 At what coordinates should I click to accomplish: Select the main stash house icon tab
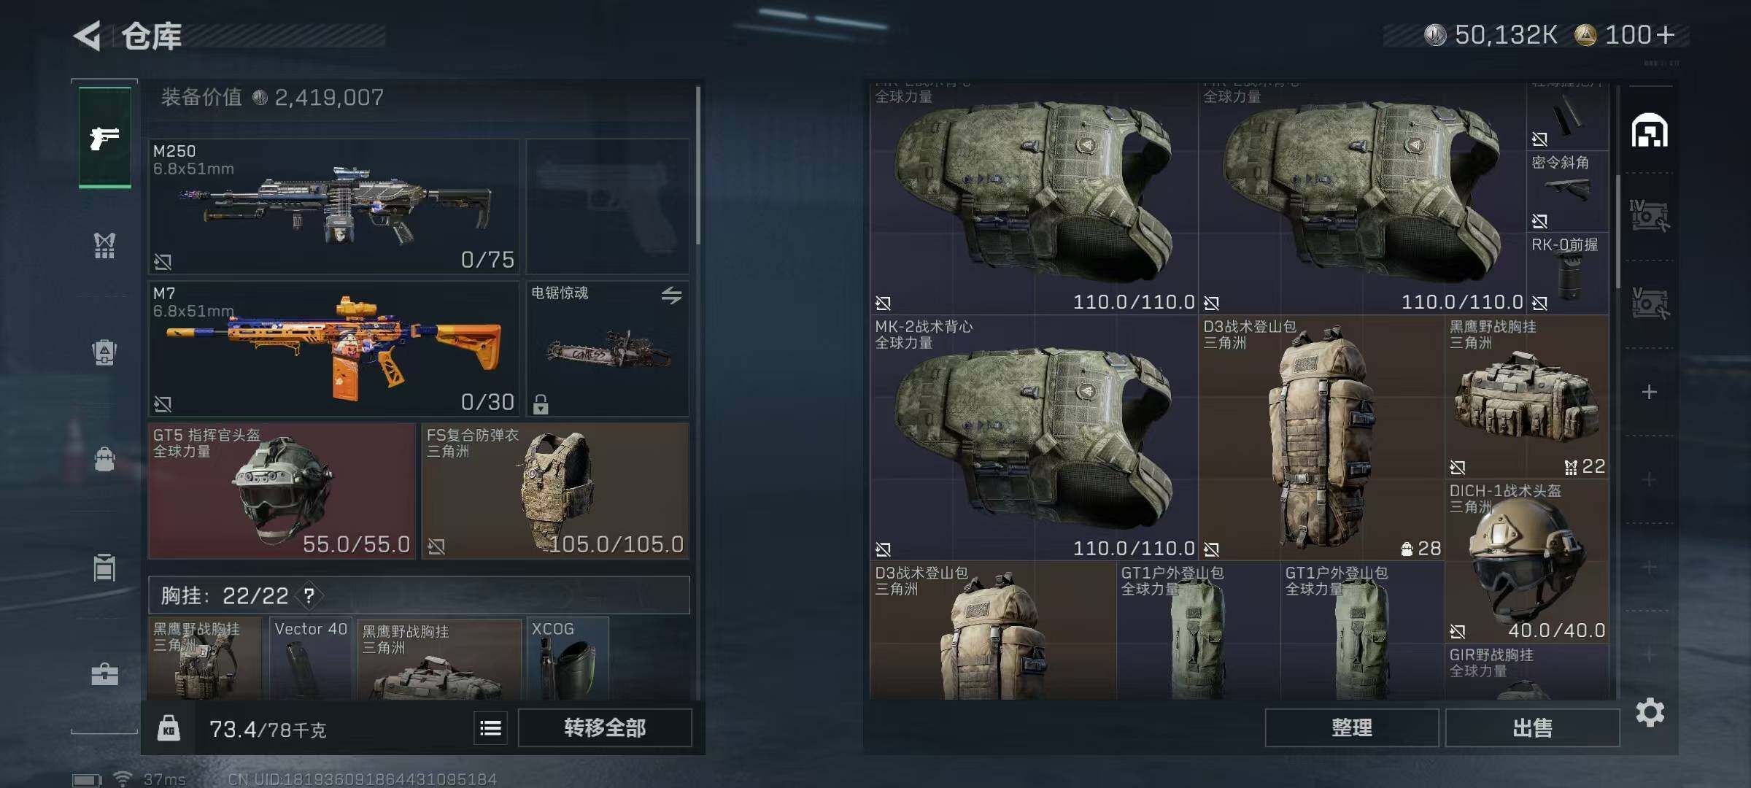(1650, 131)
